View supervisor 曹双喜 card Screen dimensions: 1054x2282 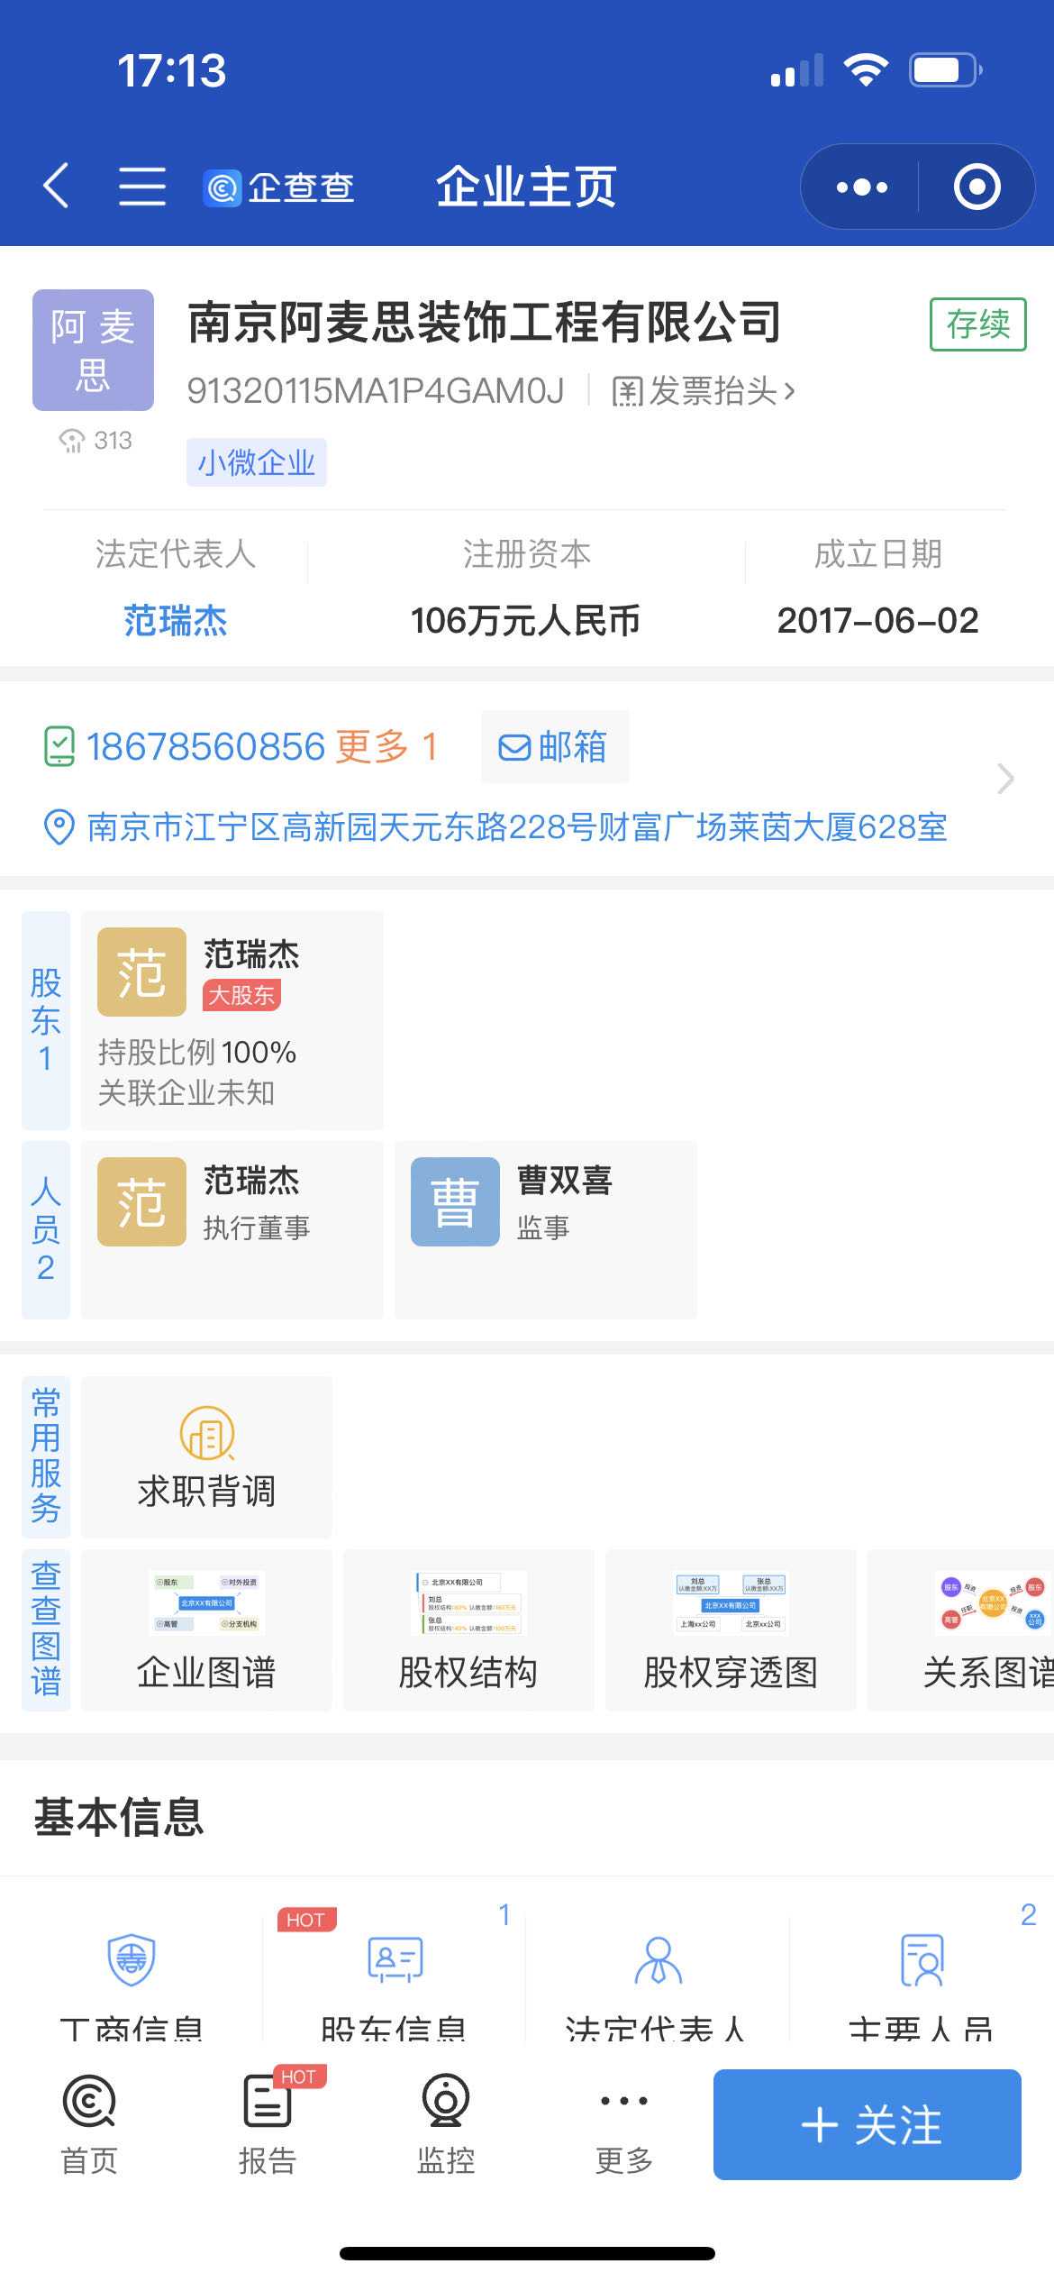pyautogui.click(x=545, y=1229)
